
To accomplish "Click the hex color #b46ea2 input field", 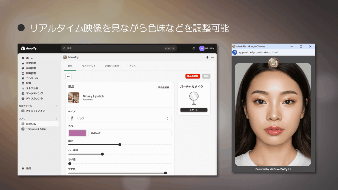I will [x=130, y=133].
